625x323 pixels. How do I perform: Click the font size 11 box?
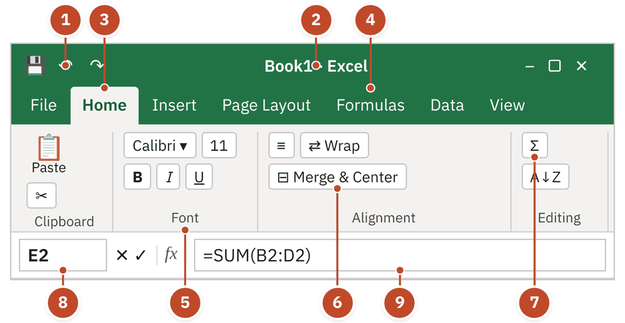coord(219,146)
